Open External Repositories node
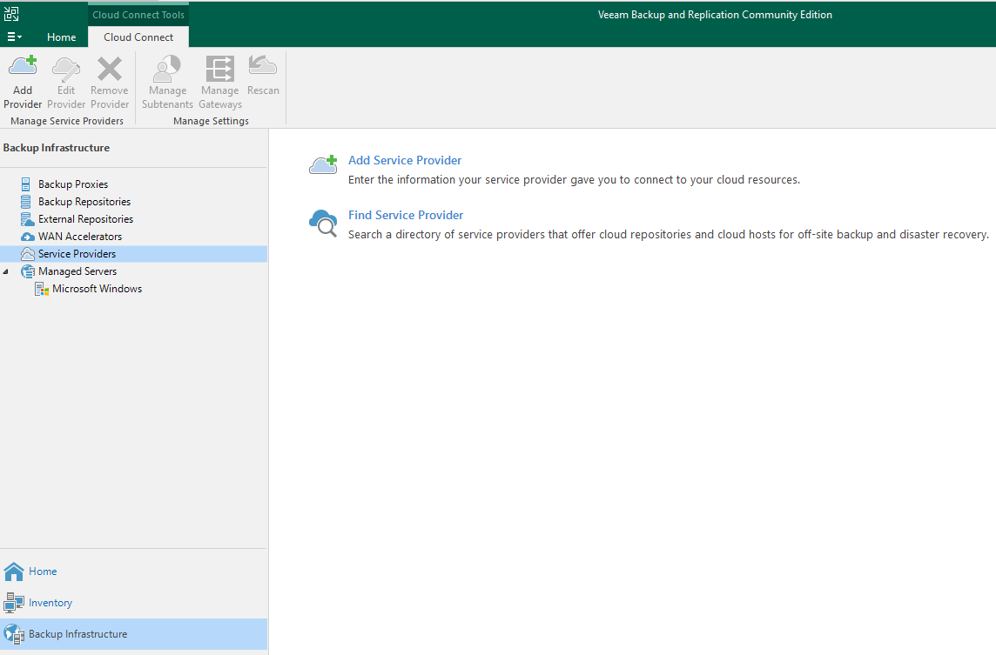 pyautogui.click(x=85, y=219)
